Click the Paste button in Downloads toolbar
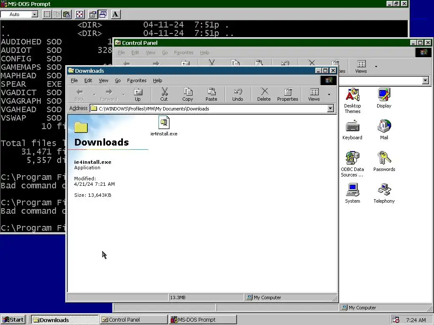The image size is (434, 325). (211, 94)
